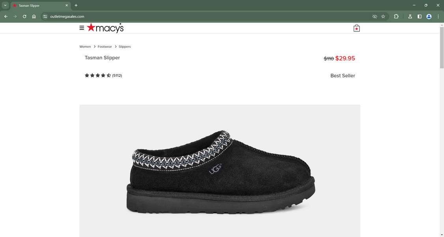
Task: Open the Slippers breadcrumb link
Action: coord(125,47)
